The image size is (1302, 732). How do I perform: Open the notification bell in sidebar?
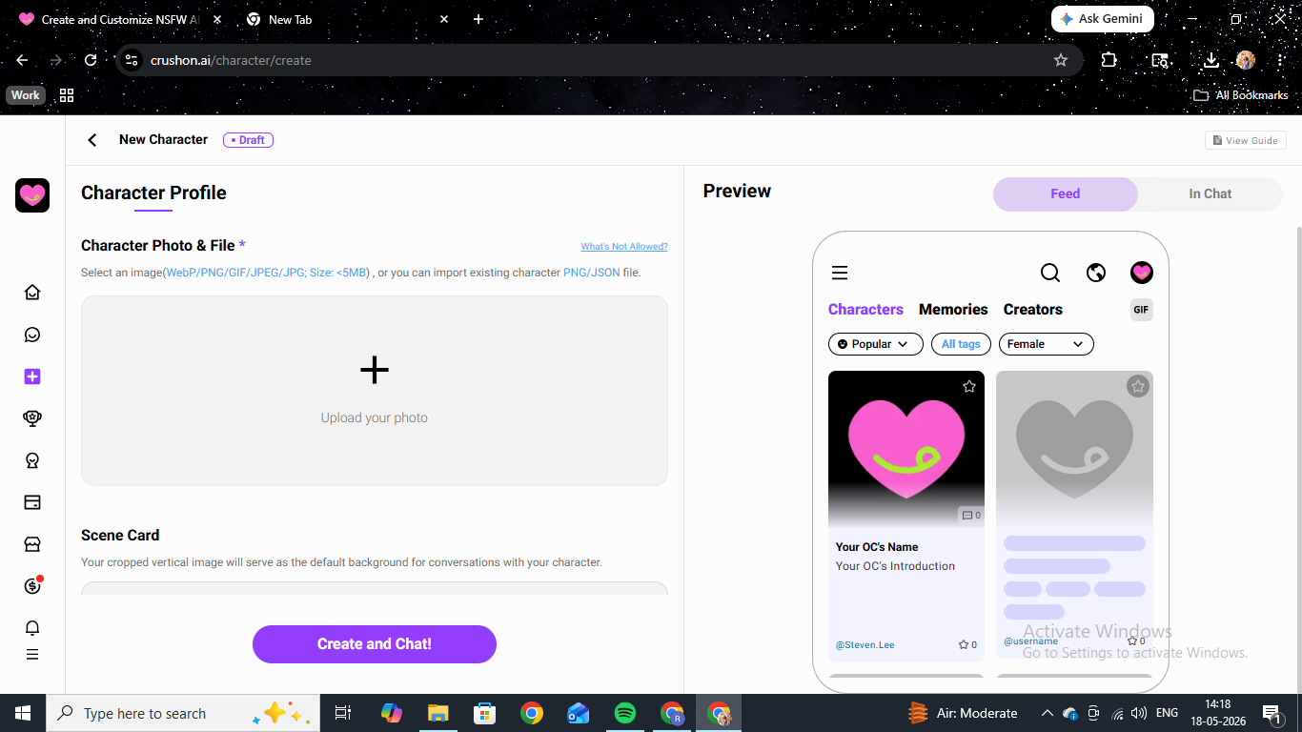point(32,628)
